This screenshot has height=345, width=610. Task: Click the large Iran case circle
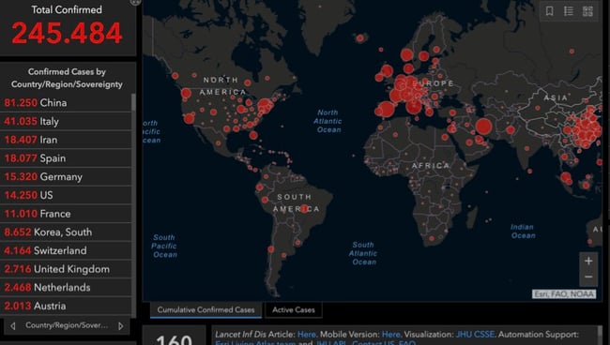(x=483, y=127)
